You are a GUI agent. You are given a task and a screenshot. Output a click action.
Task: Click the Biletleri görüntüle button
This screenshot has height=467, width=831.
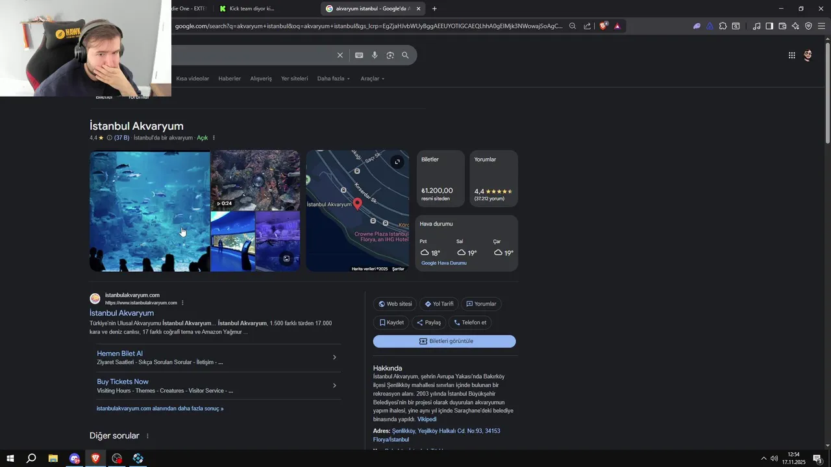coord(445,341)
